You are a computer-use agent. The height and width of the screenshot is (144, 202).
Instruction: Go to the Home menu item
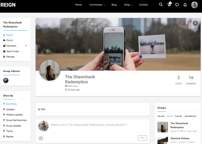click(x=78, y=5)
